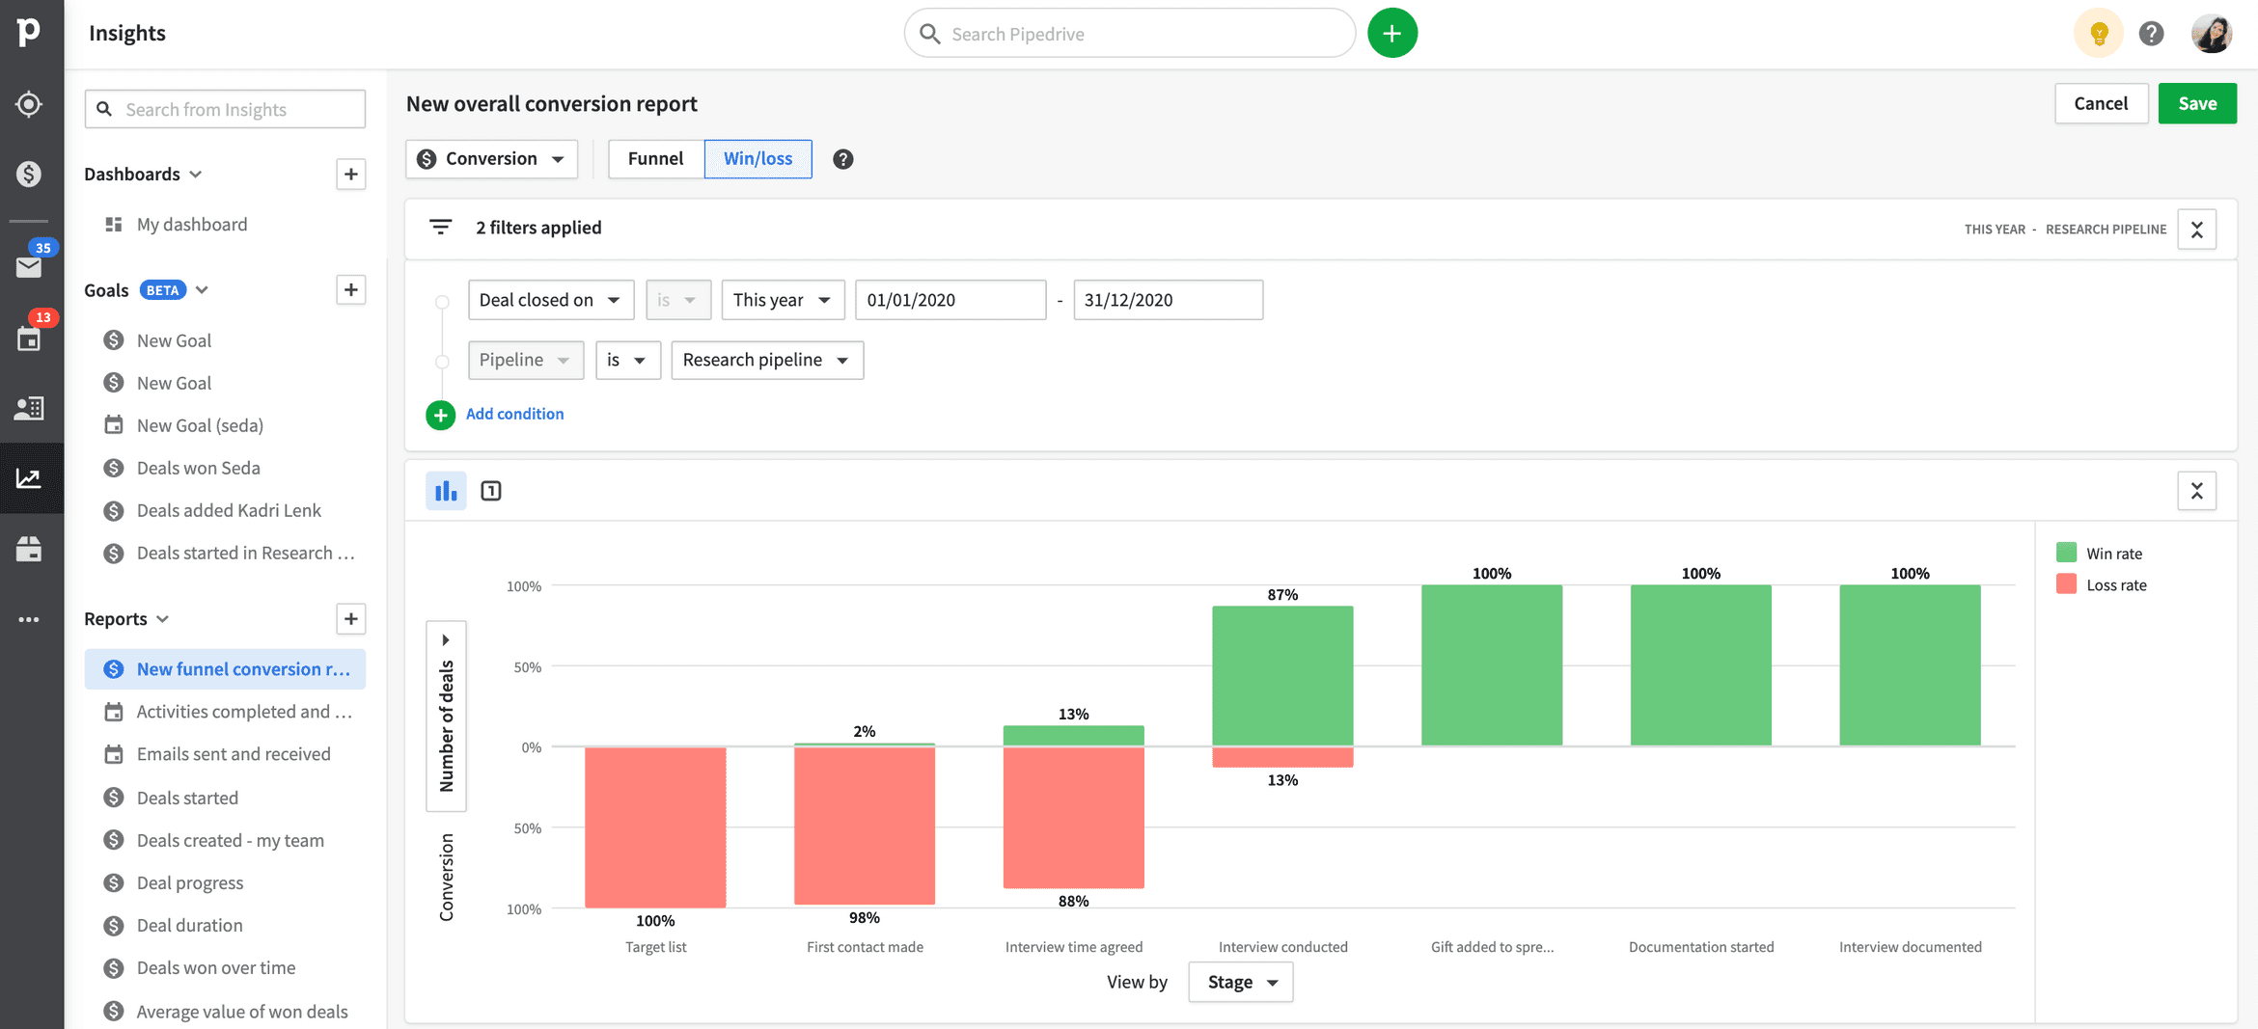This screenshot has width=2258, height=1029.
Task: Select Conversion axis label
Action: click(x=446, y=878)
